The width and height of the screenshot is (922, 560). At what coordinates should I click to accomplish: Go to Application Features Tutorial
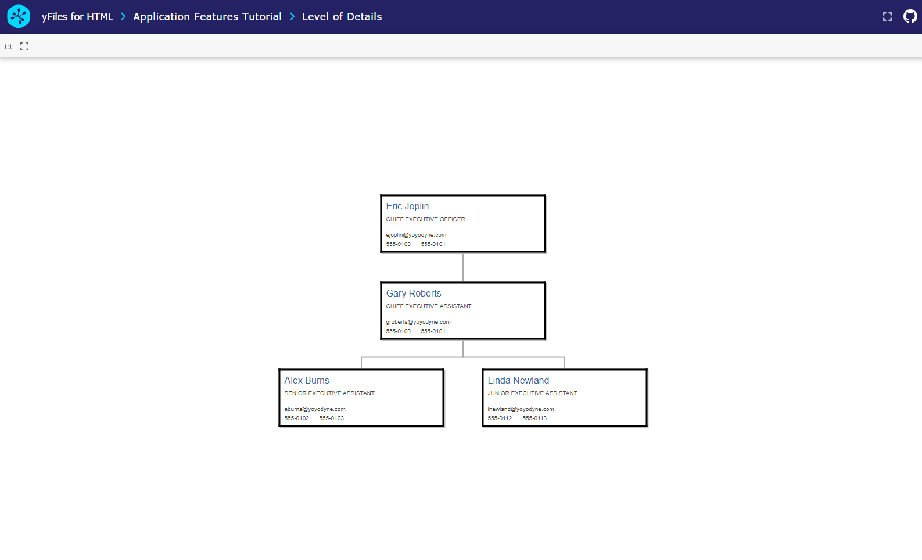pos(207,17)
